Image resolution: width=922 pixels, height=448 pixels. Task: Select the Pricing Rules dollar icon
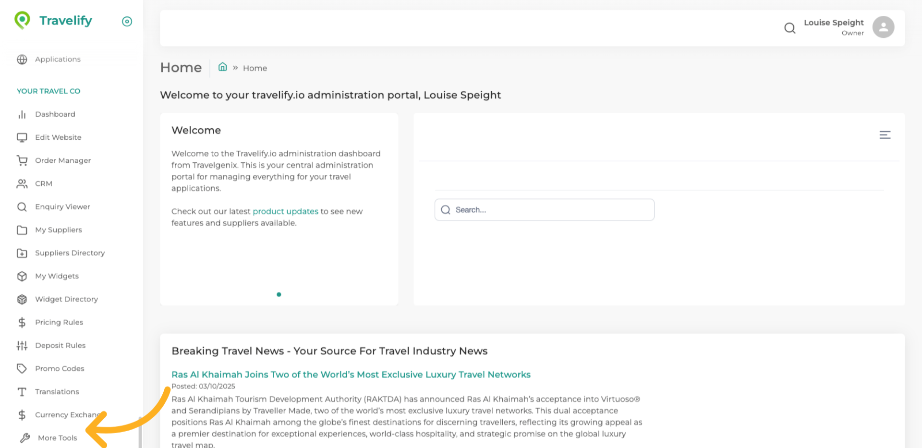pos(22,322)
